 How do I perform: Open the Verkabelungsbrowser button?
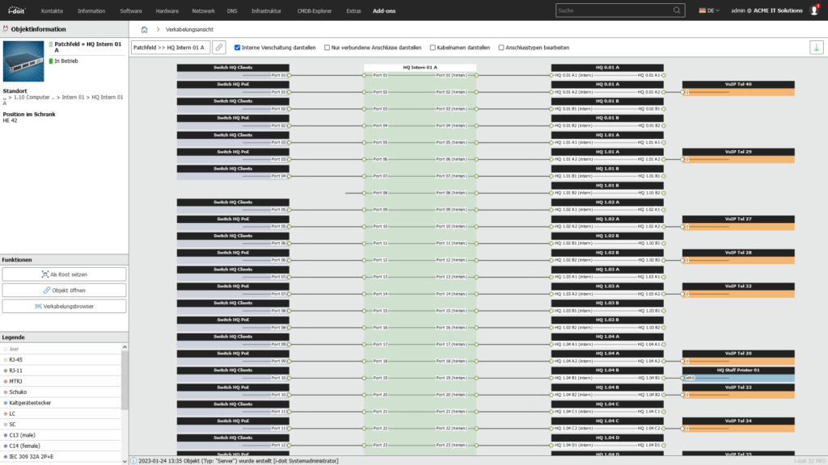64,306
